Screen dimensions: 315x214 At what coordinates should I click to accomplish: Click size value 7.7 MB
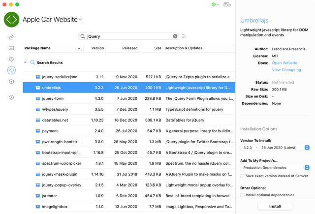pos(155,207)
